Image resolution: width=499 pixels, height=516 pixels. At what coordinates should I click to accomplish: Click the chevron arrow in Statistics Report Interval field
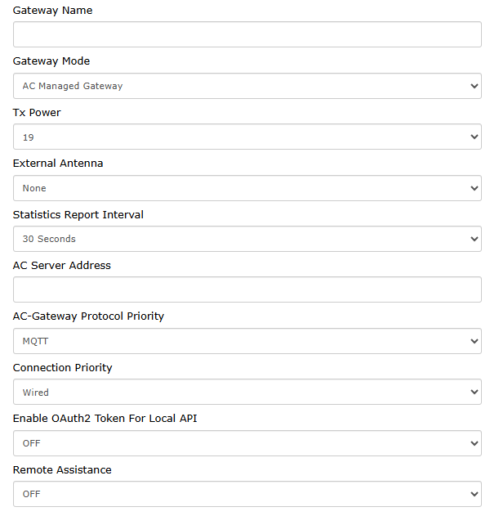[474, 239]
